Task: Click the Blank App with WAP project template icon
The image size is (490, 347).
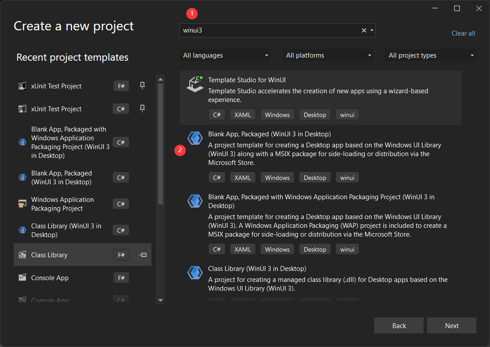Action: pyautogui.click(x=195, y=201)
